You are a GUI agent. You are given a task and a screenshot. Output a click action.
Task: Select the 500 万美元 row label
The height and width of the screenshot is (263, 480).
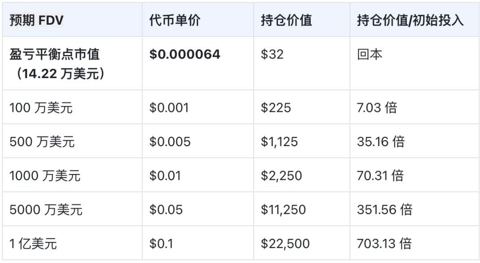[x=42, y=142]
